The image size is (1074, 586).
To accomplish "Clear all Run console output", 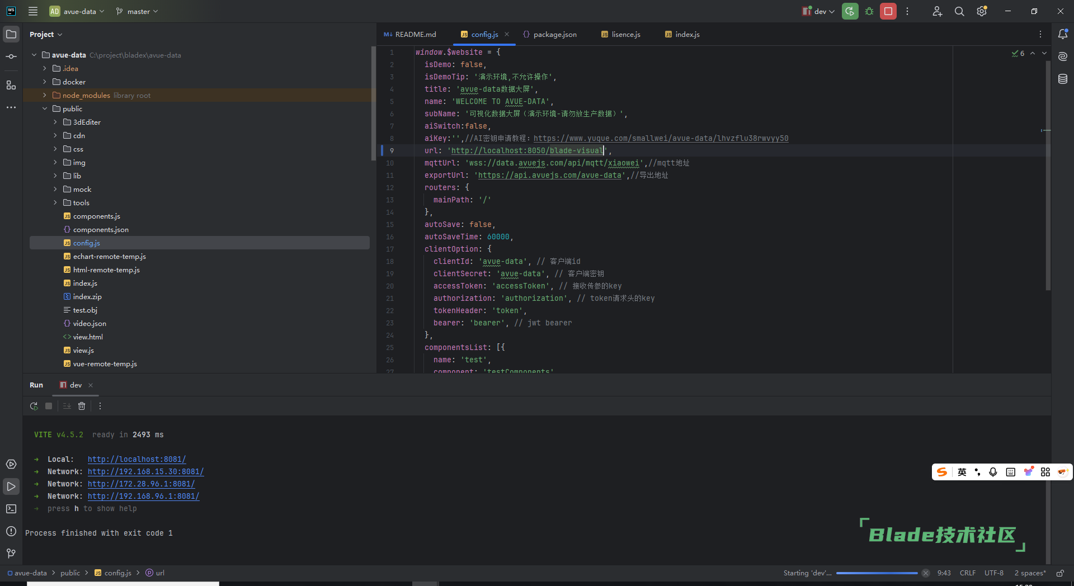I will 82,406.
